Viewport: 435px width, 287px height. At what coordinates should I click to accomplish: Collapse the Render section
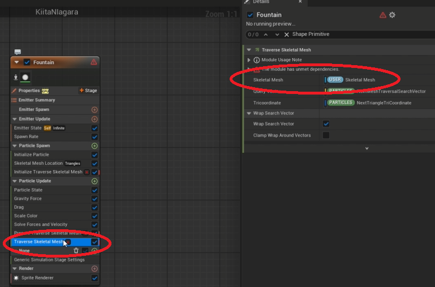pyautogui.click(x=15, y=269)
